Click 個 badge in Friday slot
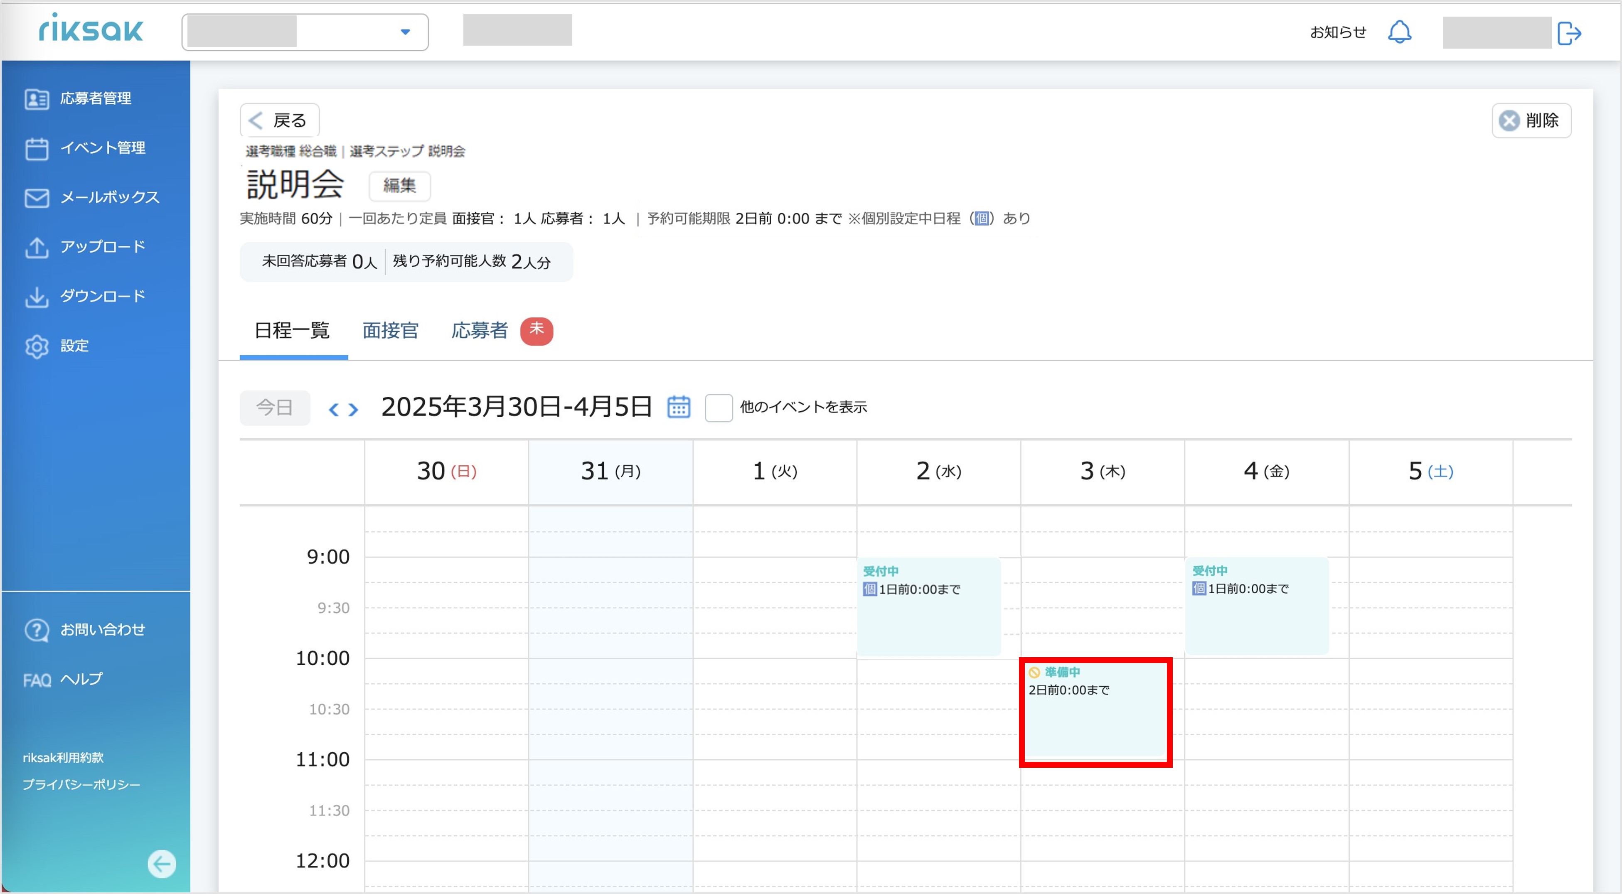 pyautogui.click(x=1199, y=589)
